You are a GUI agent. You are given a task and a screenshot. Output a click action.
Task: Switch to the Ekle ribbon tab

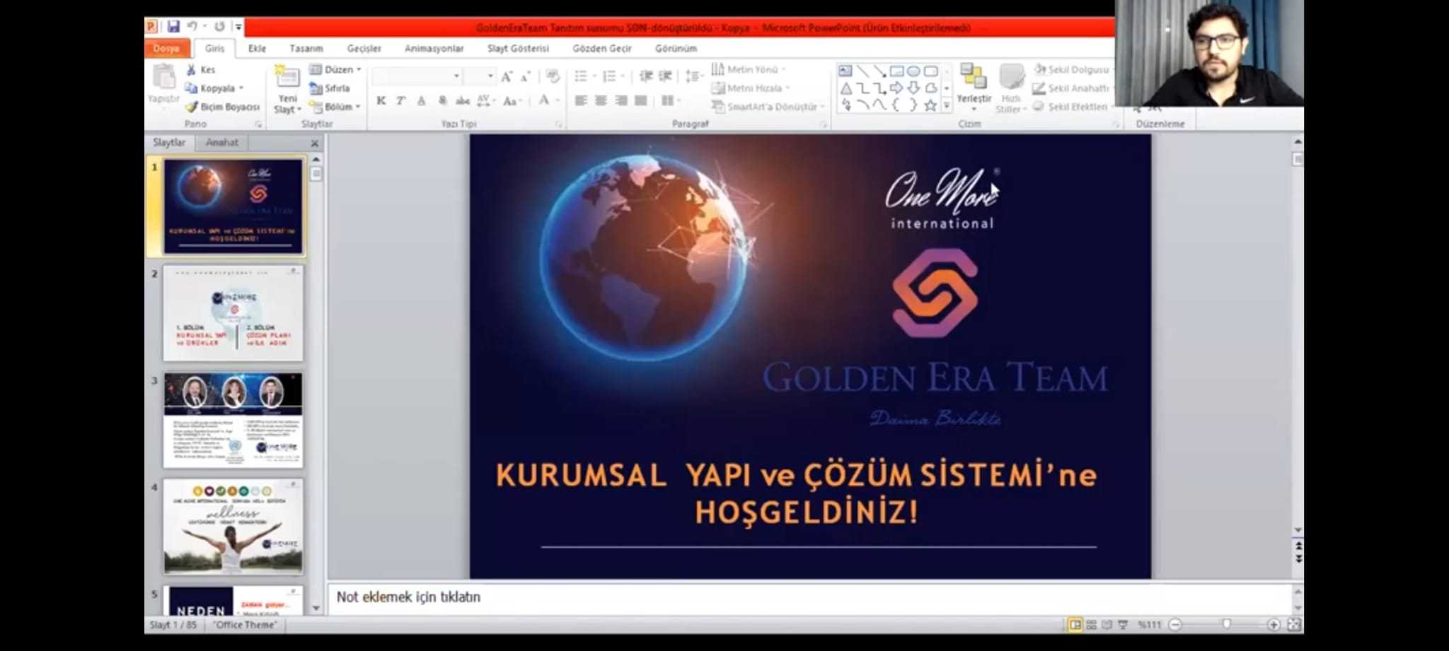257,48
